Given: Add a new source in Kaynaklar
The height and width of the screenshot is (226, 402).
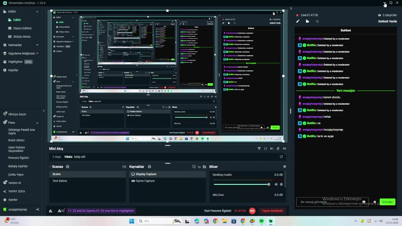Looking at the screenshot, I should tap(149, 167).
